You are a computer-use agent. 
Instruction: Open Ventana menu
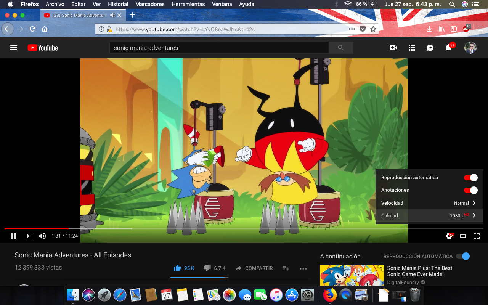click(222, 4)
